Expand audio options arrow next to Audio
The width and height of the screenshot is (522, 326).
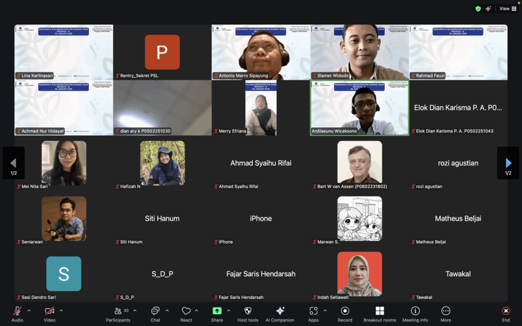click(x=29, y=311)
